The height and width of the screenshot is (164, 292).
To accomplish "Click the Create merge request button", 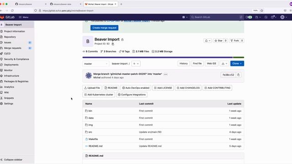I will (x=104, y=28).
